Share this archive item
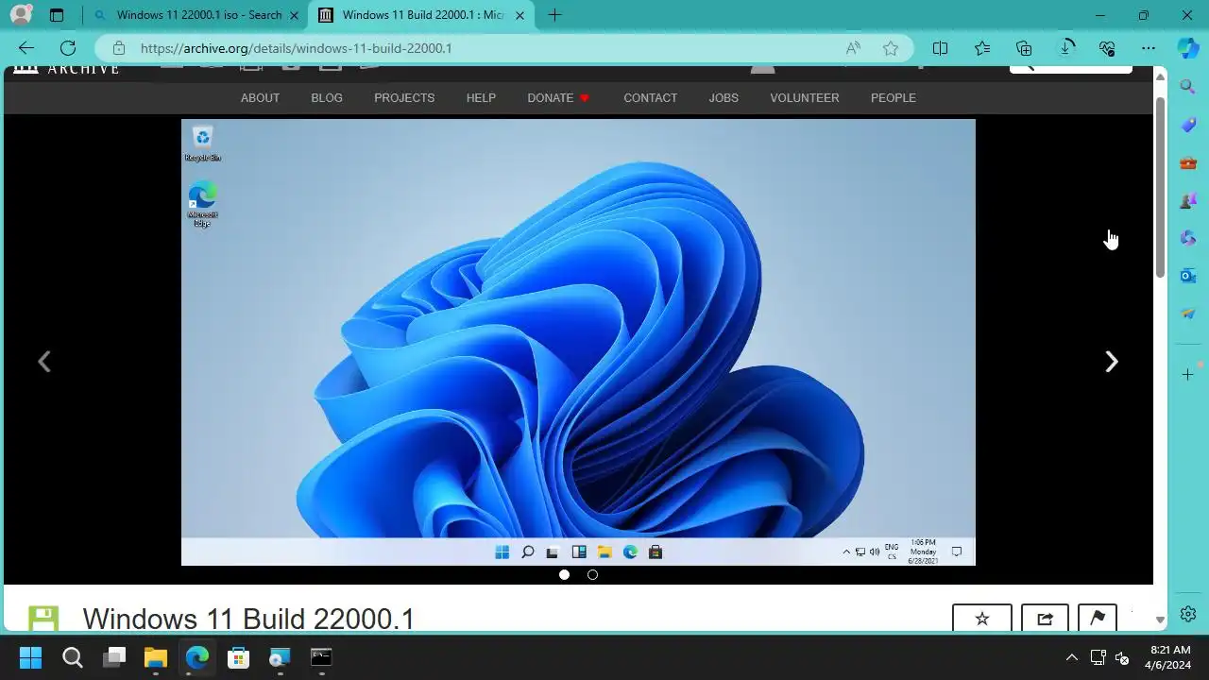 (x=1045, y=618)
